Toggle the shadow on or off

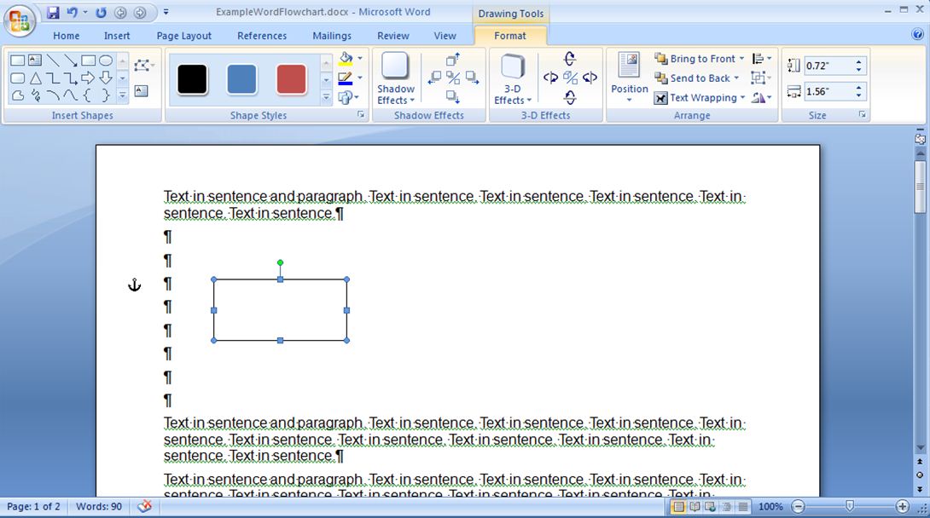click(x=453, y=78)
